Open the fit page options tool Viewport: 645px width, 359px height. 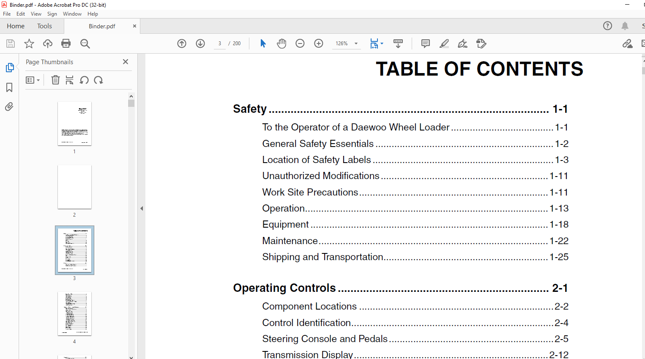[x=376, y=44]
